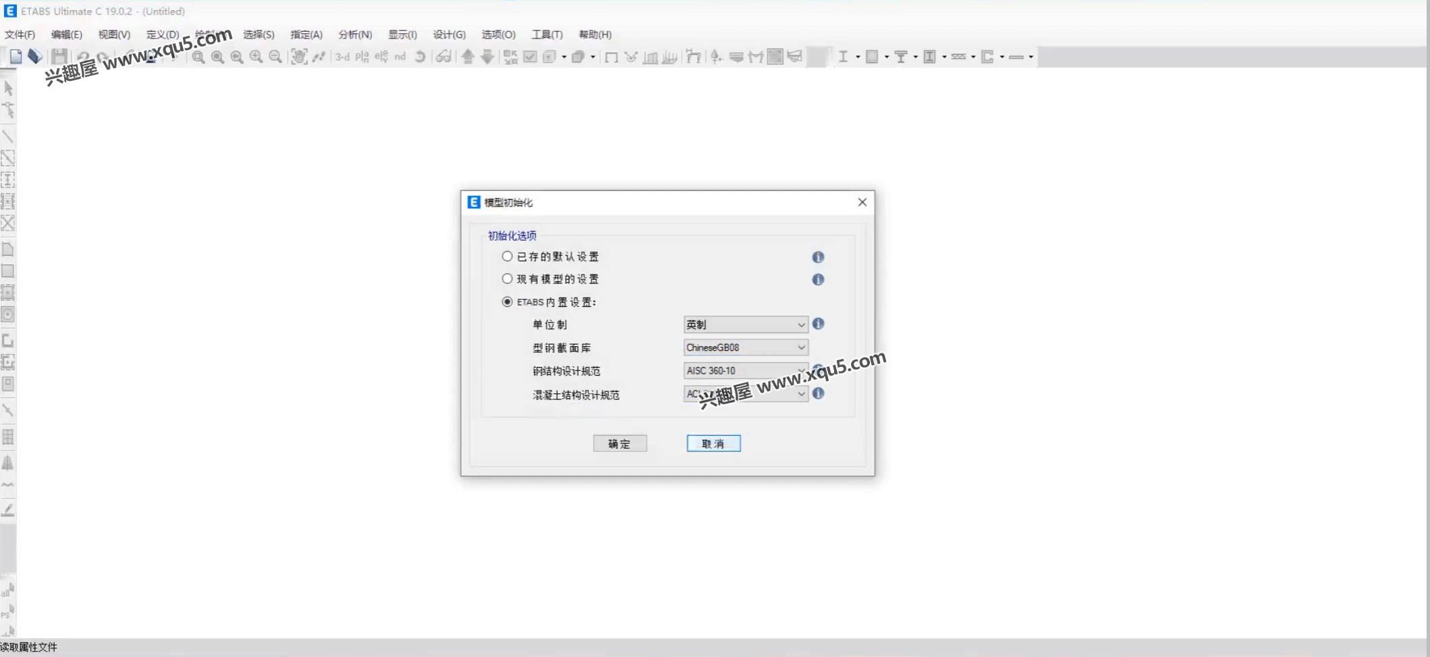1430x657 pixels.
Task: Open the 设计(G) menu
Action: pyautogui.click(x=449, y=34)
